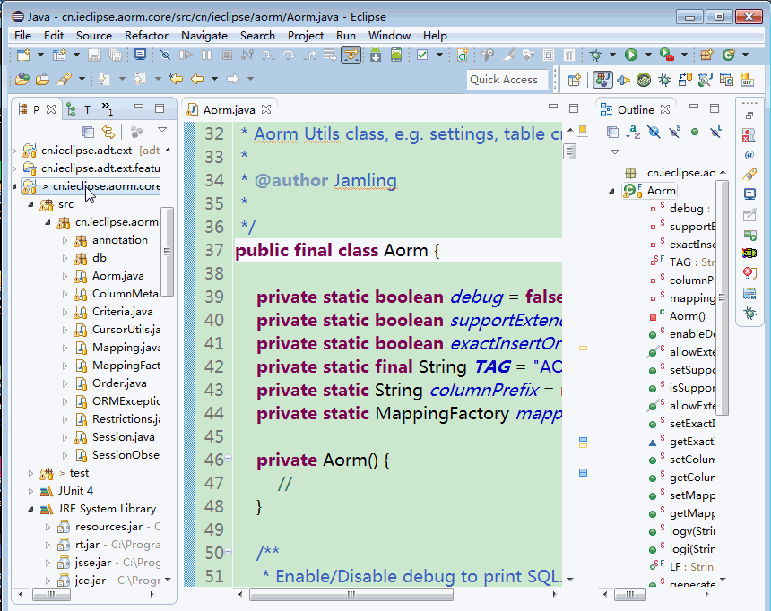Toggle Use Step Filters button

(351, 55)
